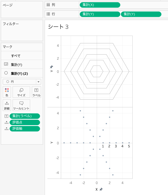168x195 pixels.
Task: Click the detail icon beside 評価点 pill
Action: 6,122
